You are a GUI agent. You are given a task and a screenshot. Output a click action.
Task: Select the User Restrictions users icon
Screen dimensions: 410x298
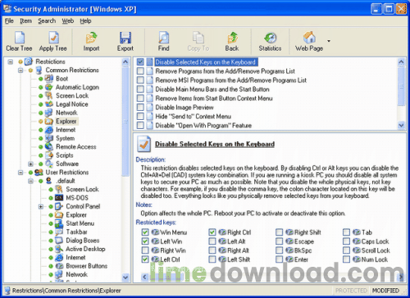(x=39, y=172)
